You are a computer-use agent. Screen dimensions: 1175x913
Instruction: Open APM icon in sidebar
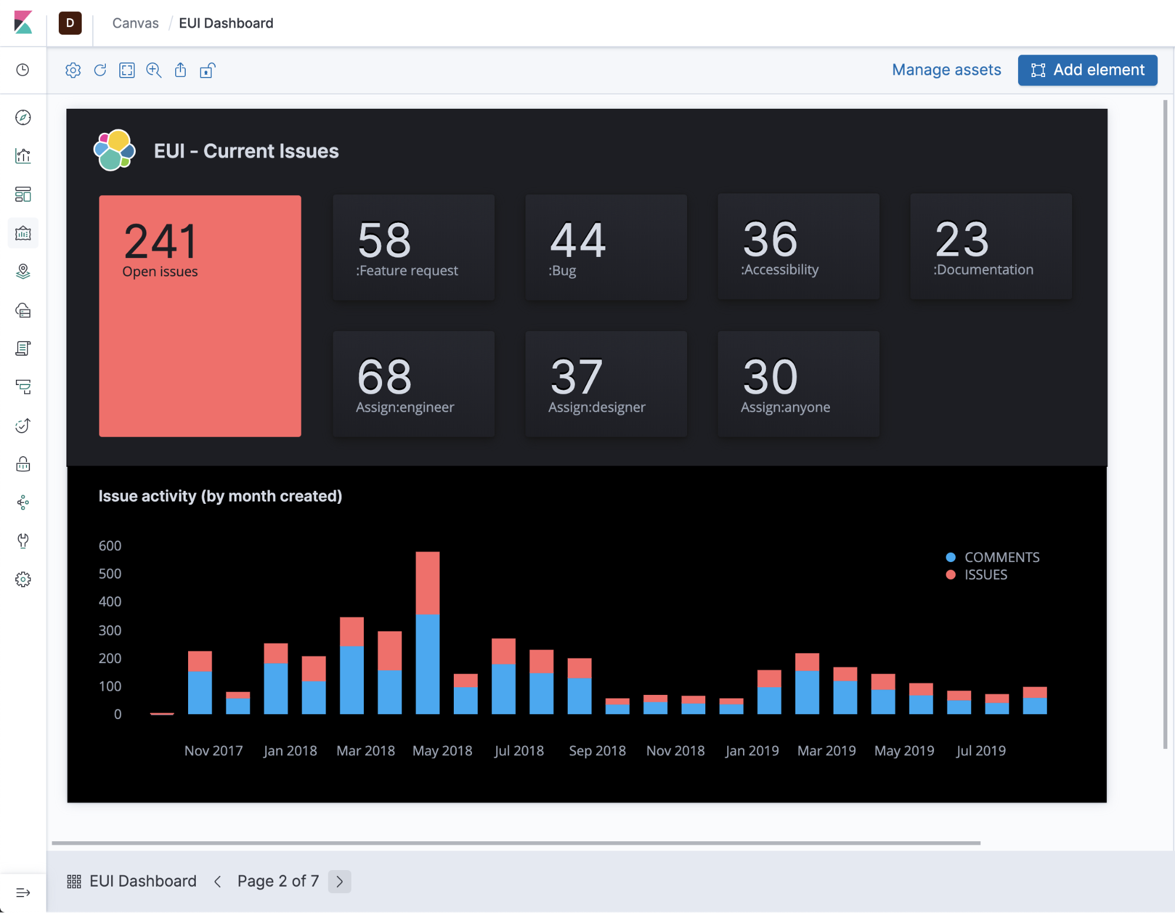(x=23, y=387)
